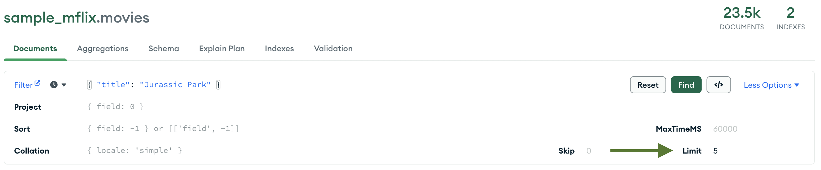Click into the filter query field
This screenshot has height=170, width=821.
tap(287, 85)
